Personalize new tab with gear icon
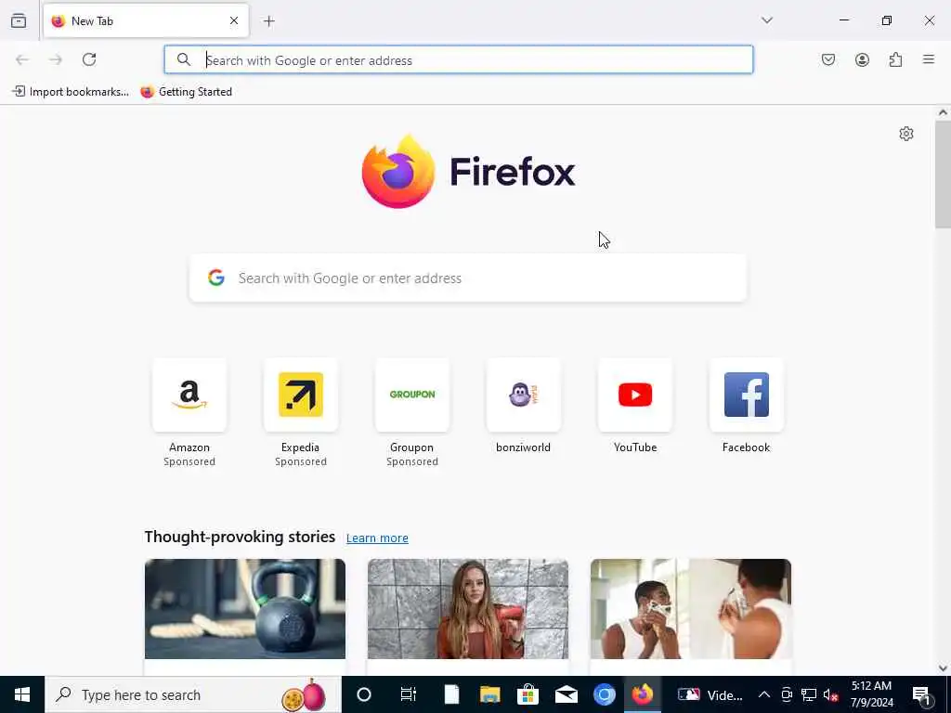 coord(906,134)
